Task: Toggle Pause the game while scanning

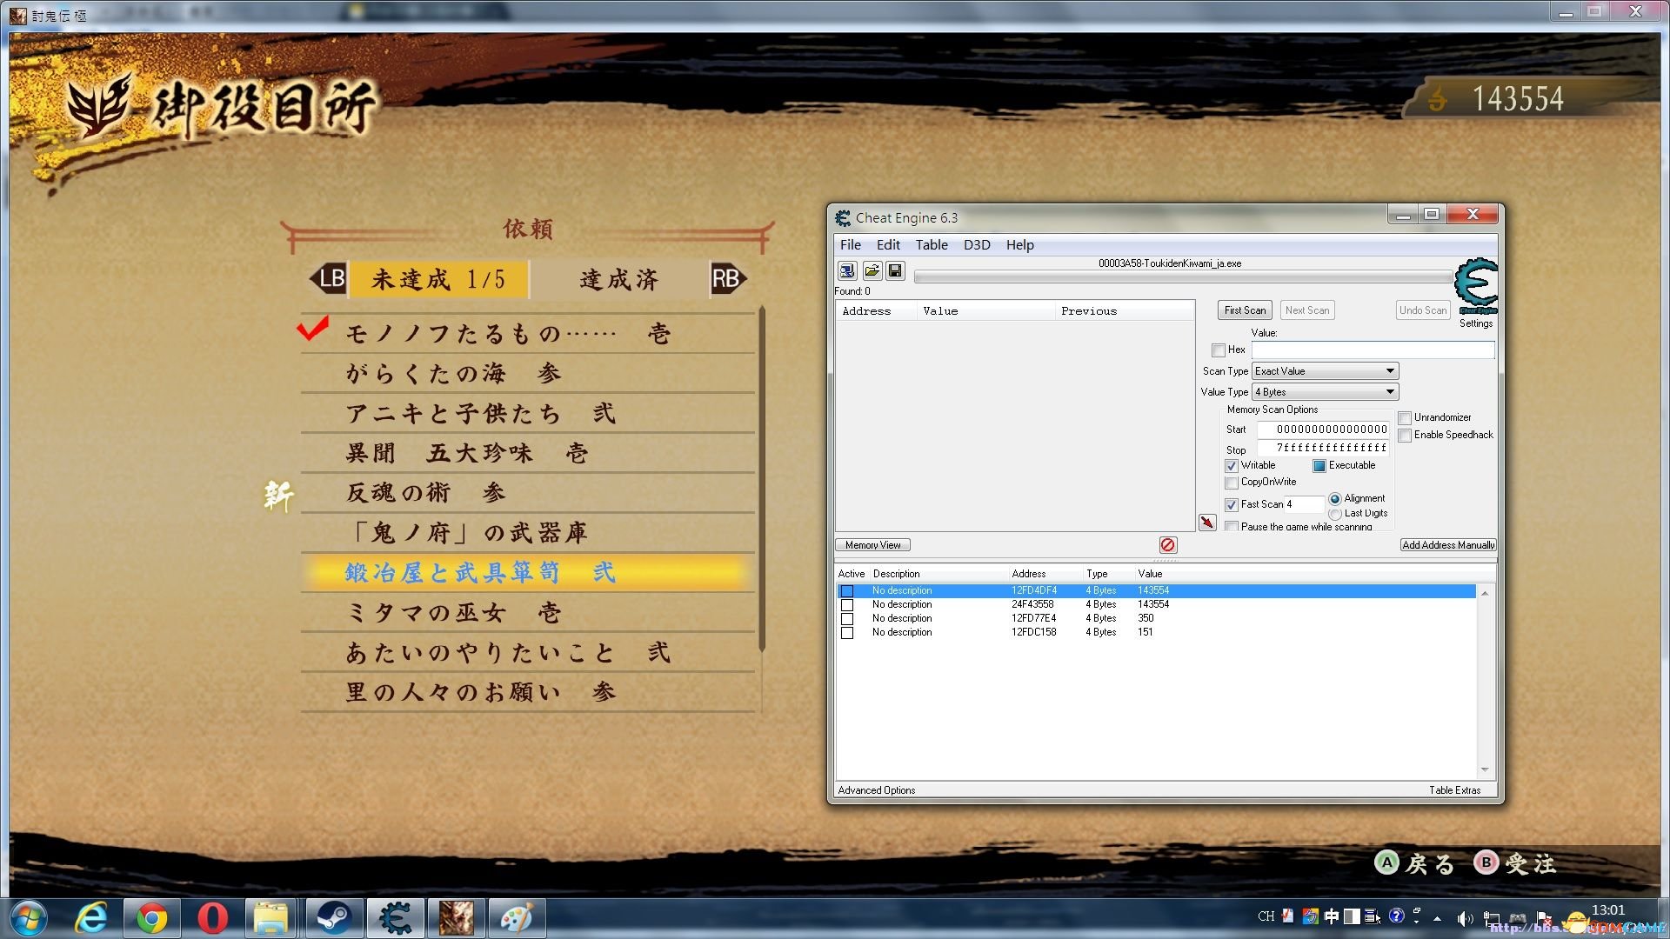Action: (x=1232, y=527)
